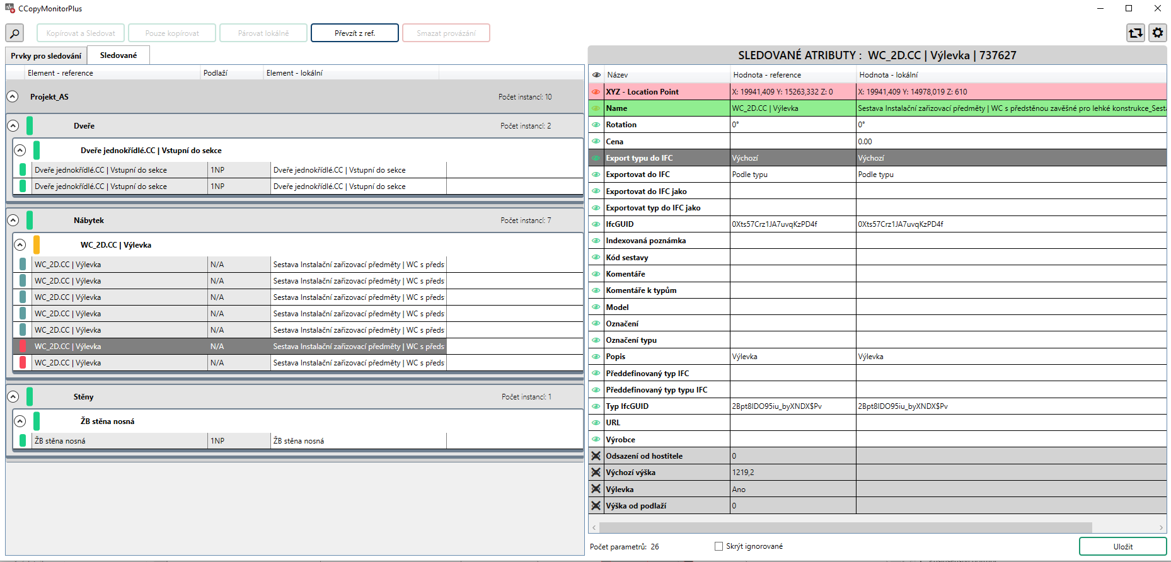Click Podlaží column header

[x=232, y=73]
